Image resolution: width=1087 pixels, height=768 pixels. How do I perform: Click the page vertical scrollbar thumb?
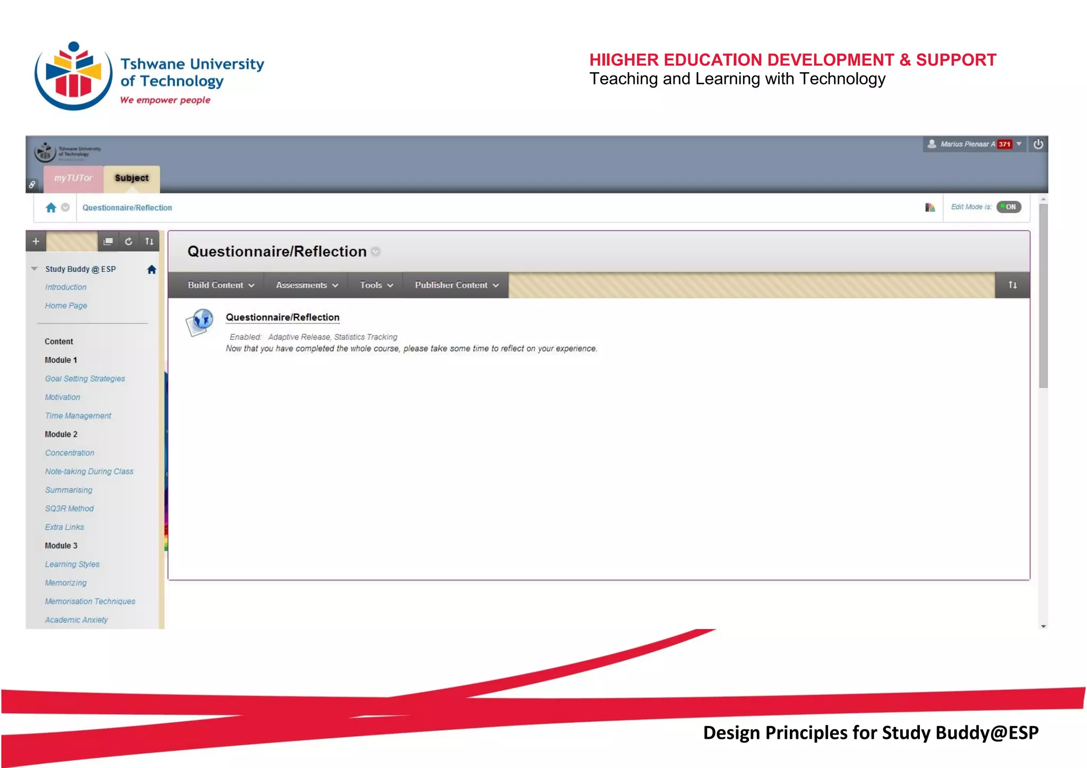(x=1043, y=296)
